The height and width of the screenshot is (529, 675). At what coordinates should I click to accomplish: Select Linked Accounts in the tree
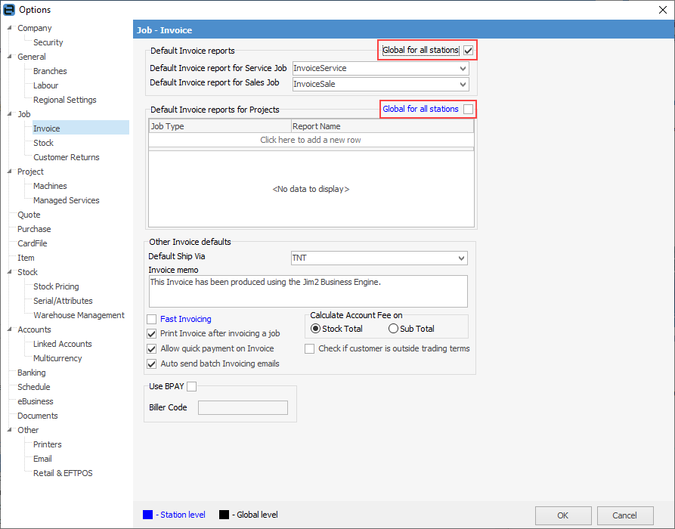[x=62, y=344]
